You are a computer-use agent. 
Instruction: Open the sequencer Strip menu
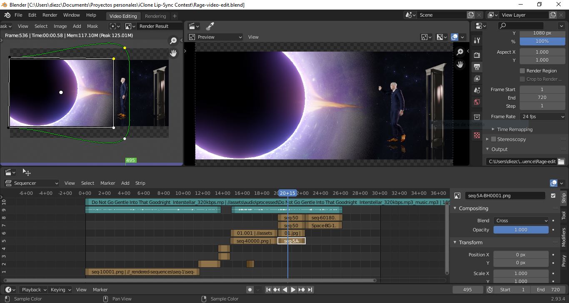[140, 183]
